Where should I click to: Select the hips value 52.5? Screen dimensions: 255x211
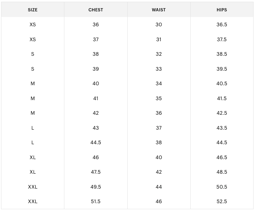pos(222,201)
